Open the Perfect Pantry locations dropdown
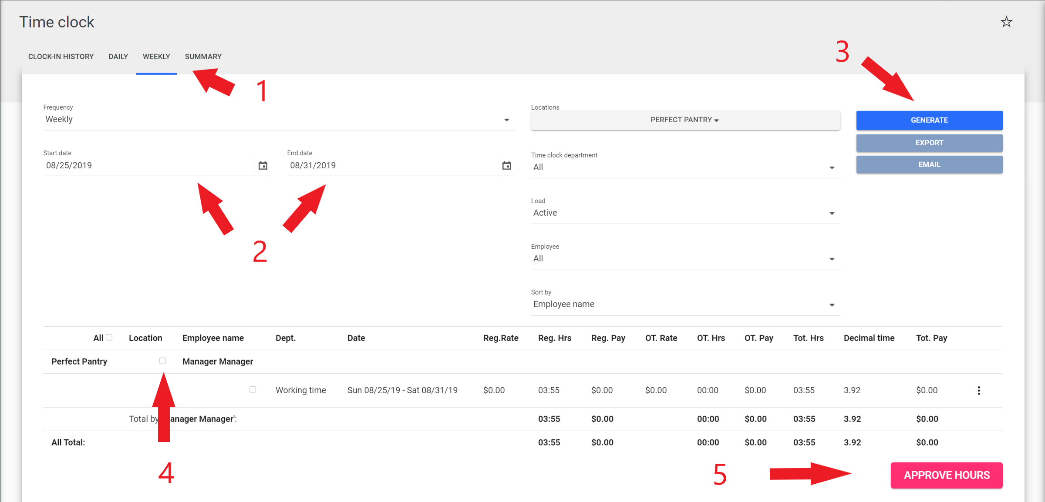Viewport: 1045px width, 502px height. pos(685,120)
